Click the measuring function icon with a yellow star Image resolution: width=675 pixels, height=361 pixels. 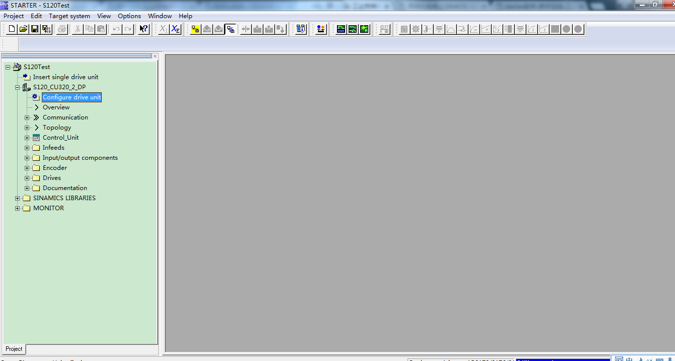point(364,29)
